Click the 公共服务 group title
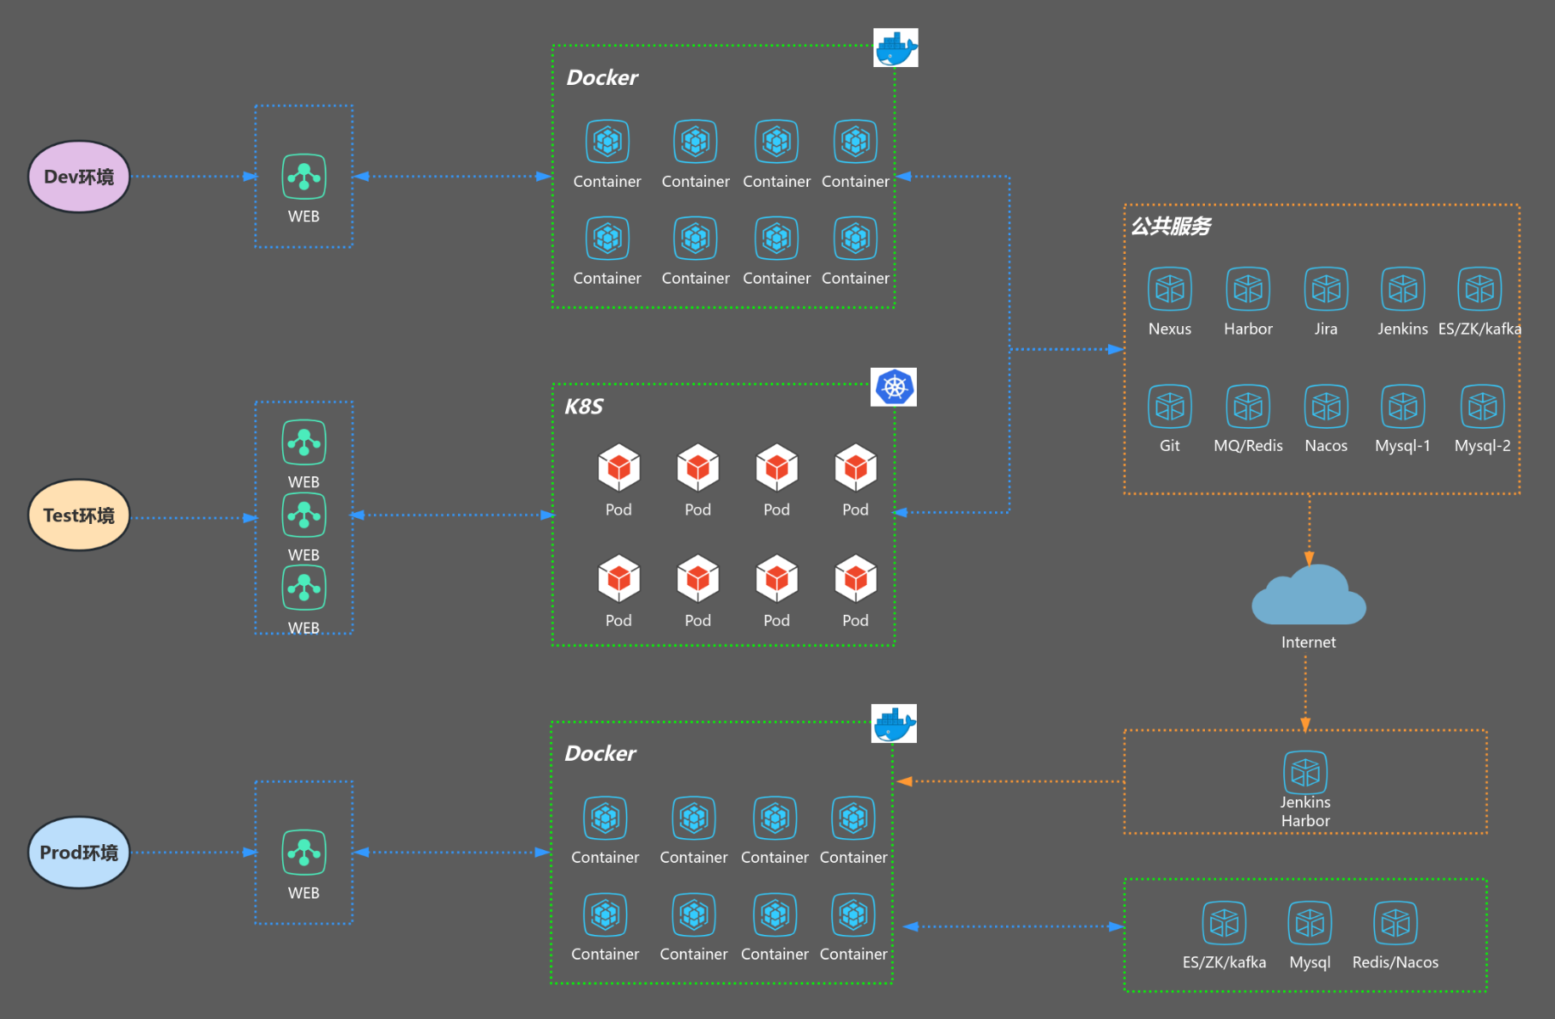Screen dimensions: 1555x1019 point(1171,226)
